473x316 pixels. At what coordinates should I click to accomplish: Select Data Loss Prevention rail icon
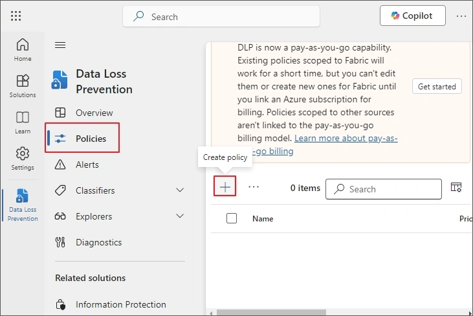pos(23,205)
